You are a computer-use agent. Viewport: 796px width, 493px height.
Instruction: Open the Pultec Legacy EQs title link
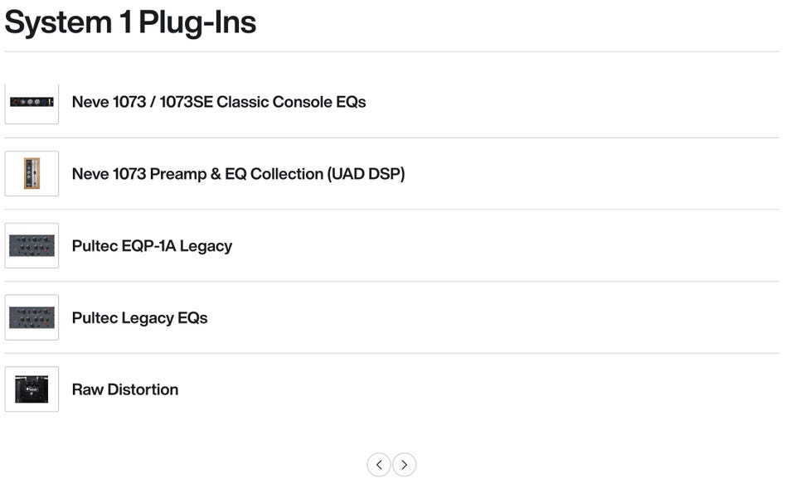point(139,317)
